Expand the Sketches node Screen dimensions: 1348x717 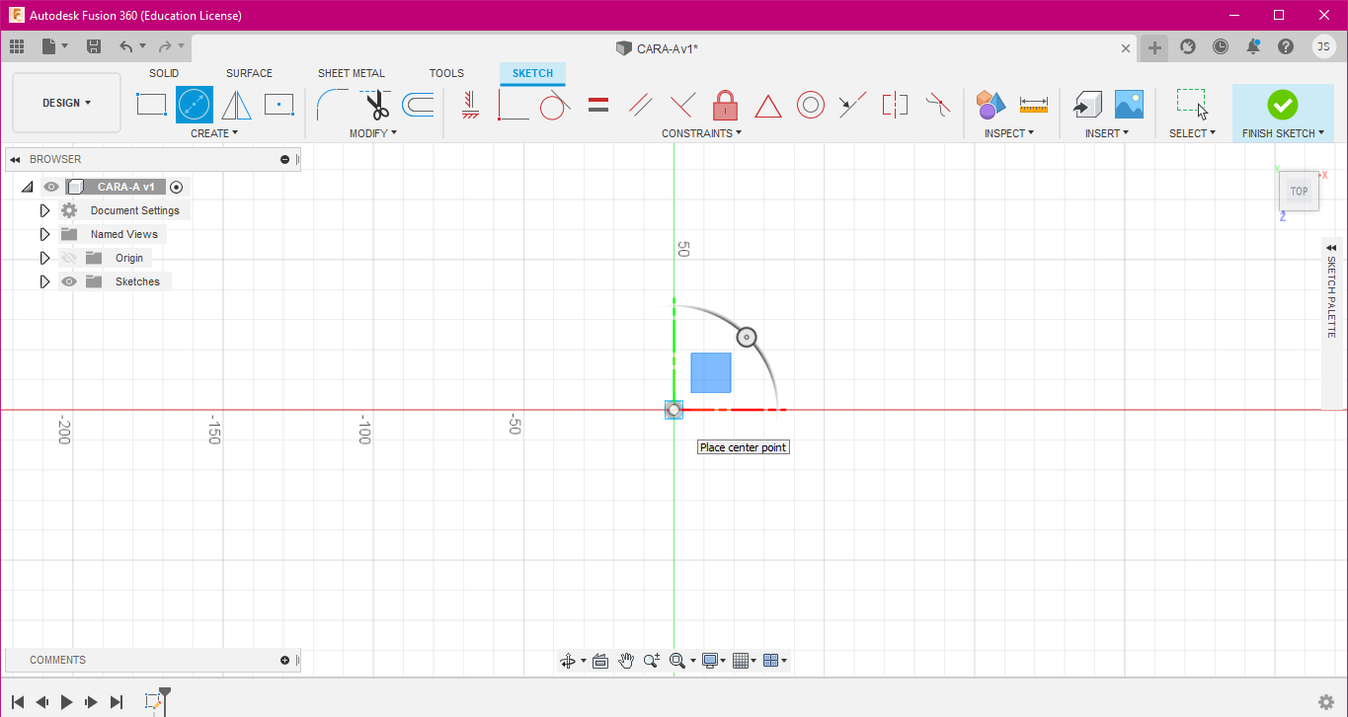click(44, 281)
